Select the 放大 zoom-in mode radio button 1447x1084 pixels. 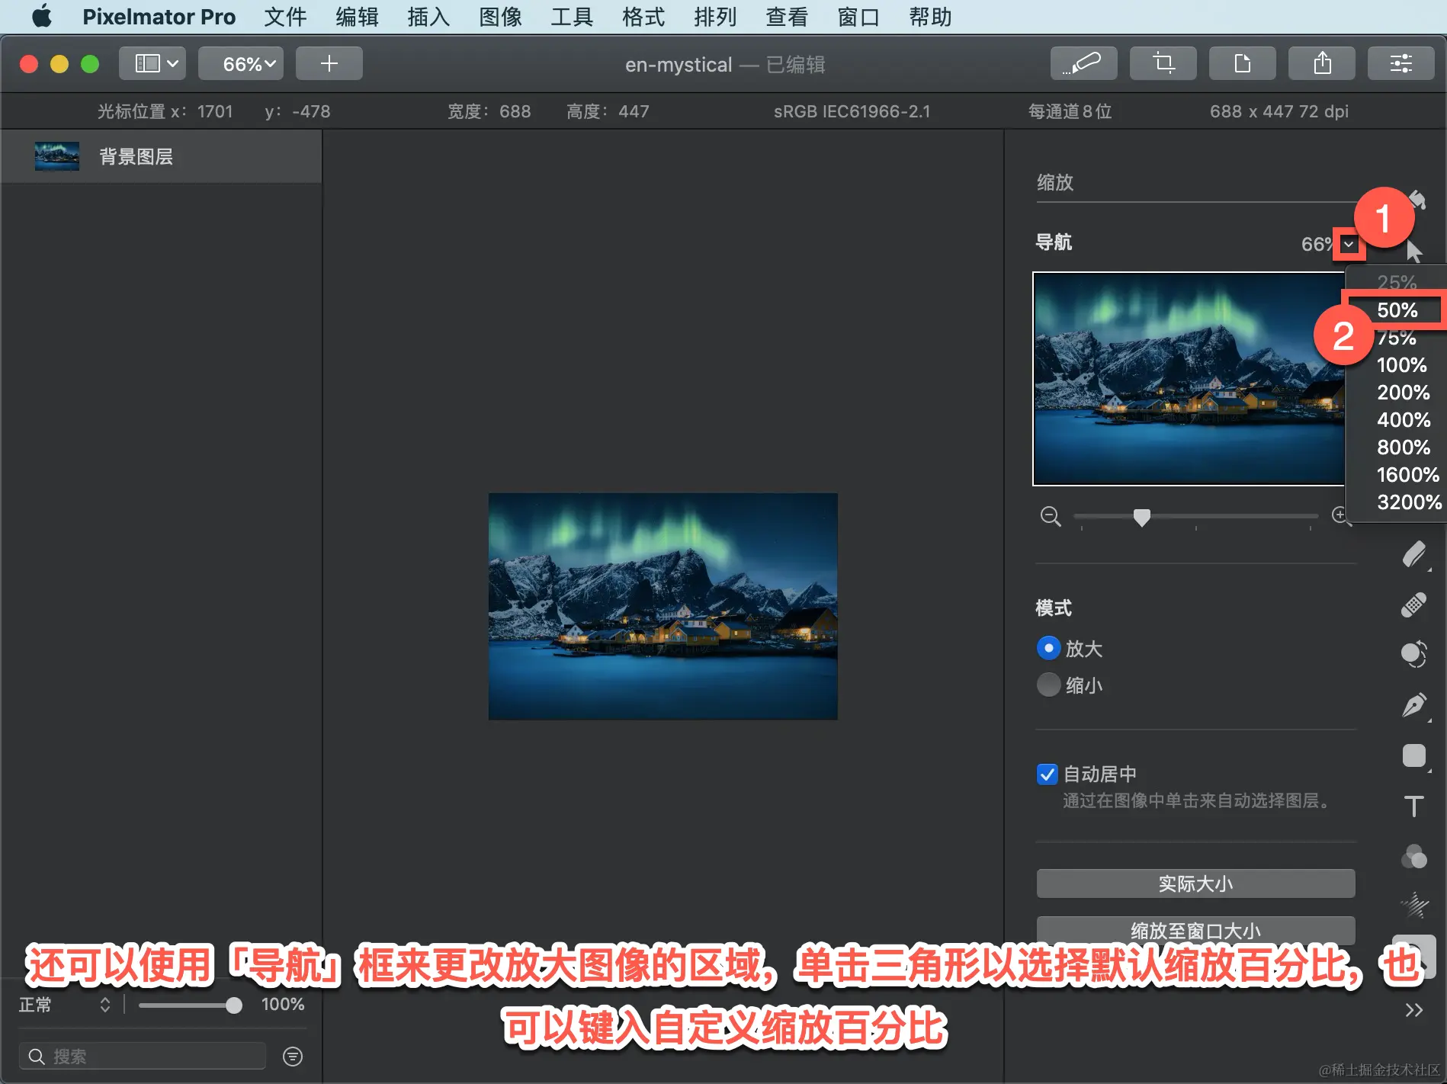(x=1049, y=648)
